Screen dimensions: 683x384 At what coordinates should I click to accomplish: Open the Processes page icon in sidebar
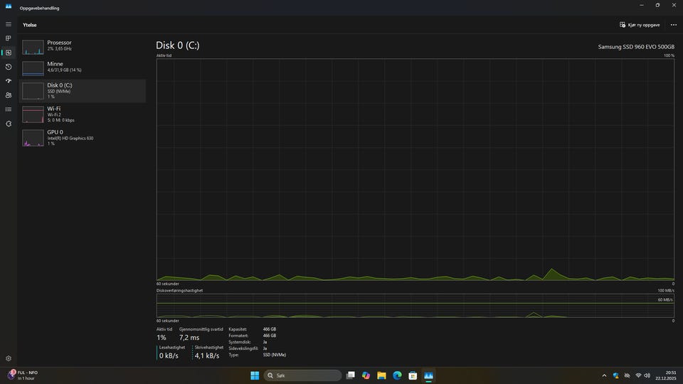(9, 38)
